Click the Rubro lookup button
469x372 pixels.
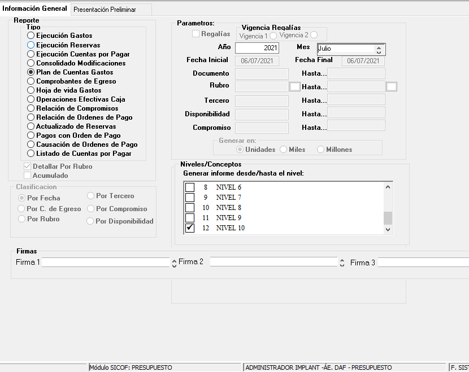(294, 86)
